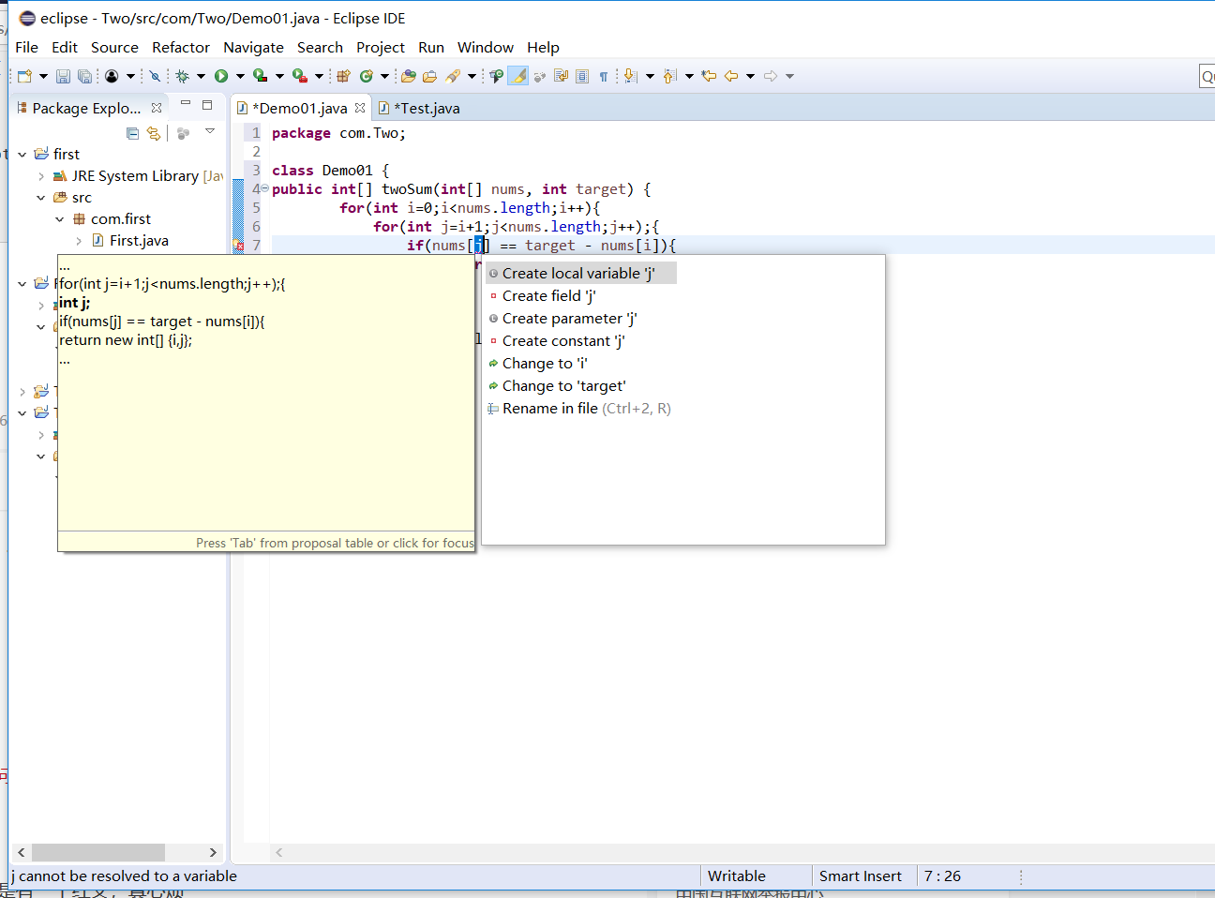Expand the First.java tree node
The width and height of the screenshot is (1215, 898).
(79, 241)
